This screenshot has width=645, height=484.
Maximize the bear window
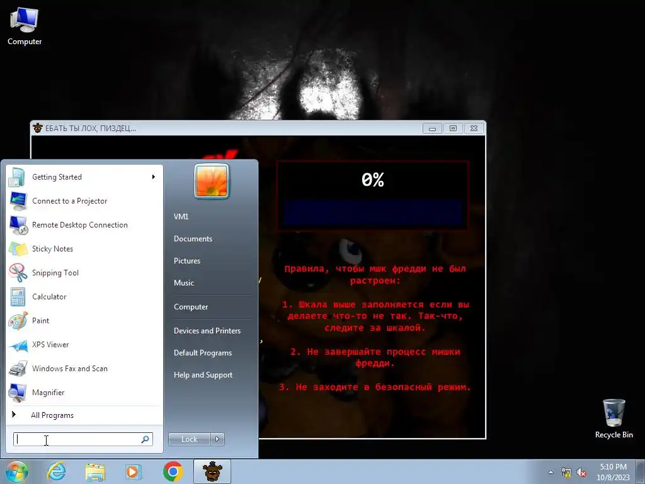pos(453,129)
